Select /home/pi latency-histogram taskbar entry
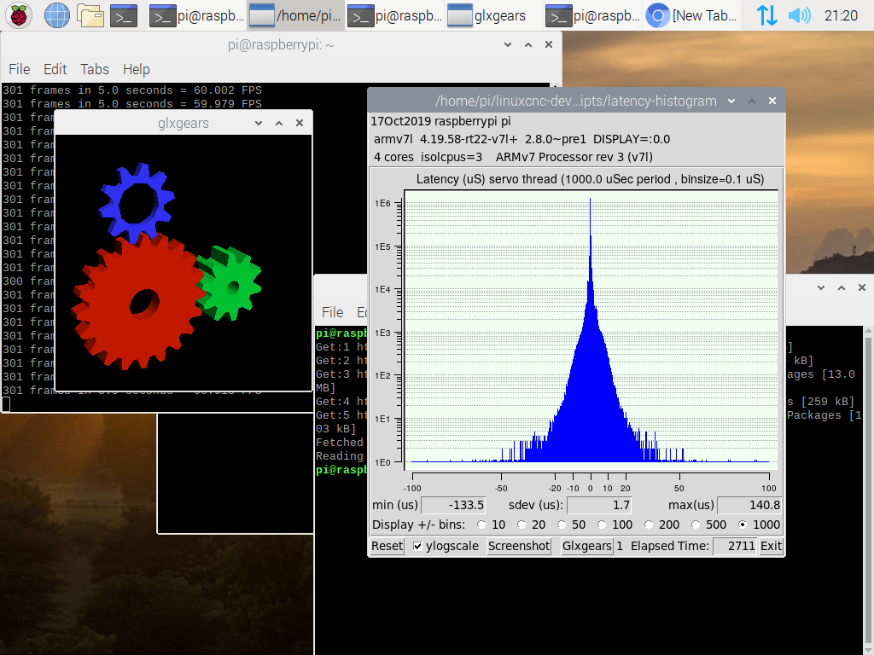This screenshot has height=655, width=874. point(295,15)
